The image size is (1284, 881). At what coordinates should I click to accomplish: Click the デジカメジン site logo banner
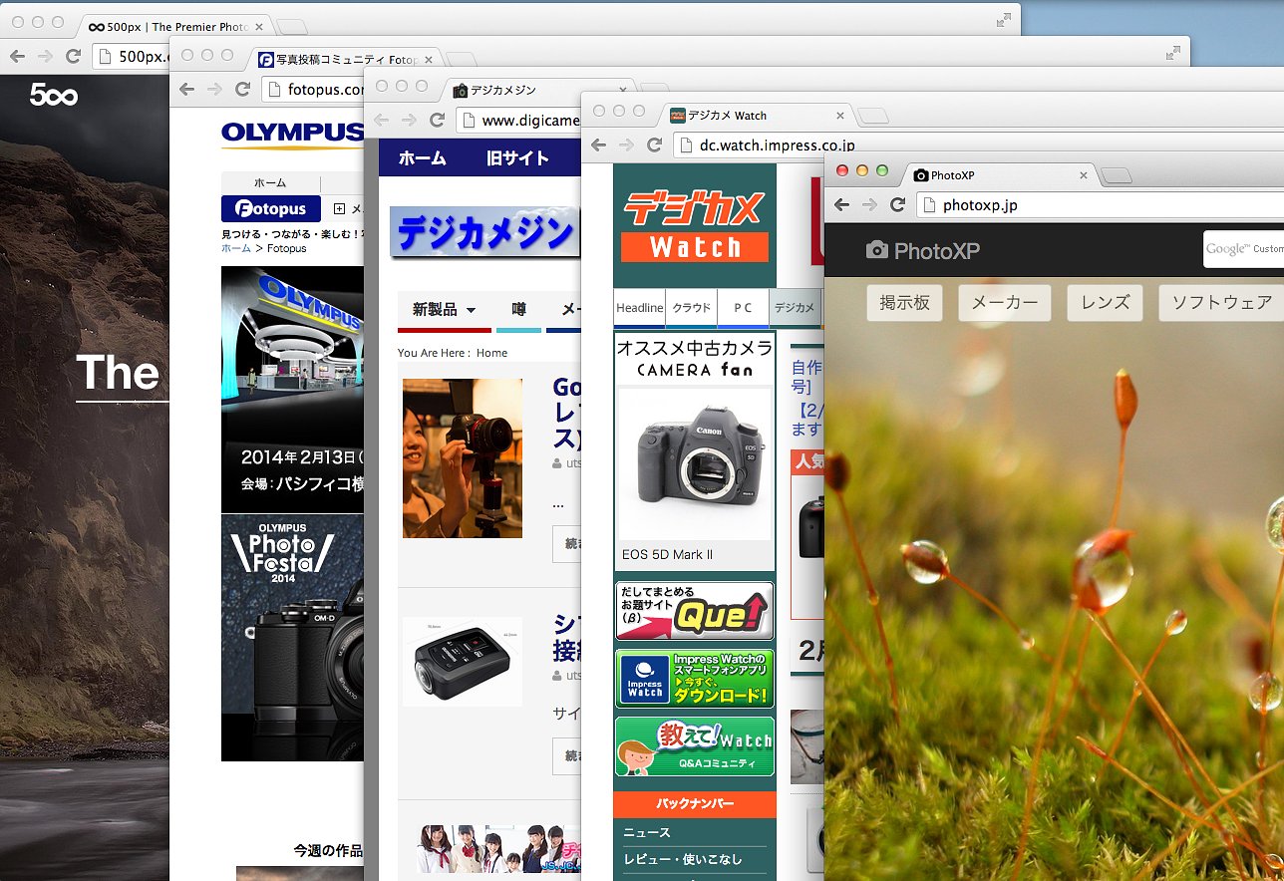point(484,233)
